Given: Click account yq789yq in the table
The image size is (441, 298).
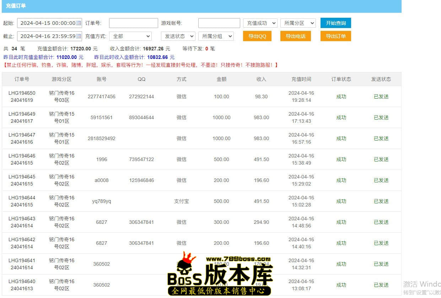Looking at the screenshot, I should pyautogui.click(x=102, y=201).
